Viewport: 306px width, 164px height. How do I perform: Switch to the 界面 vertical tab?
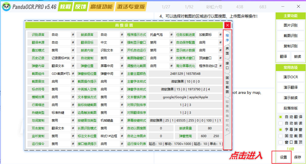(227, 51)
